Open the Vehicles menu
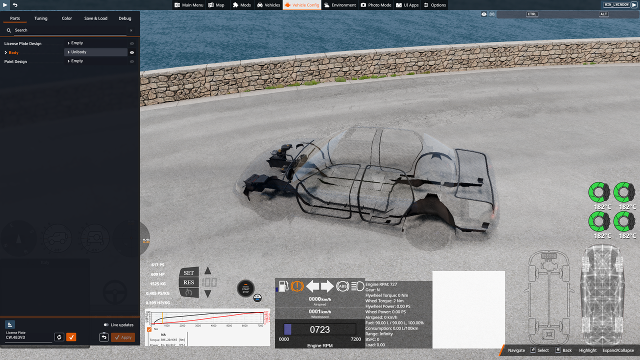640x360 pixels. coord(268,5)
